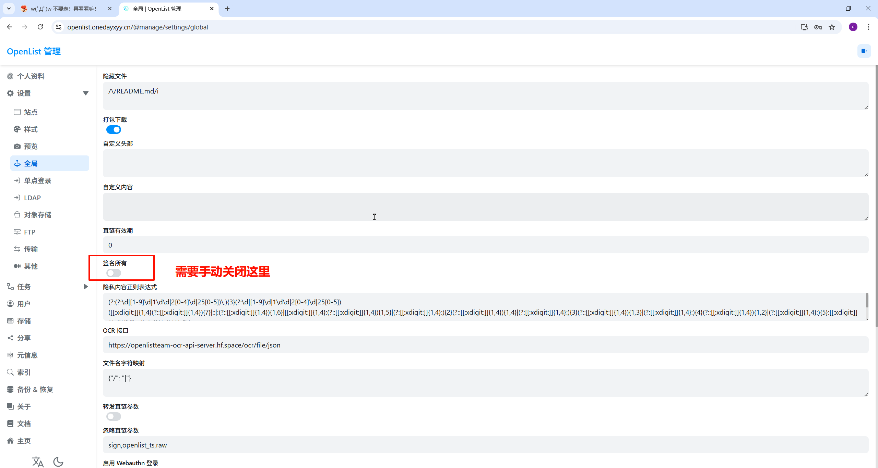Go to 主页 in the sidebar
The width and height of the screenshot is (878, 468).
[x=24, y=441]
